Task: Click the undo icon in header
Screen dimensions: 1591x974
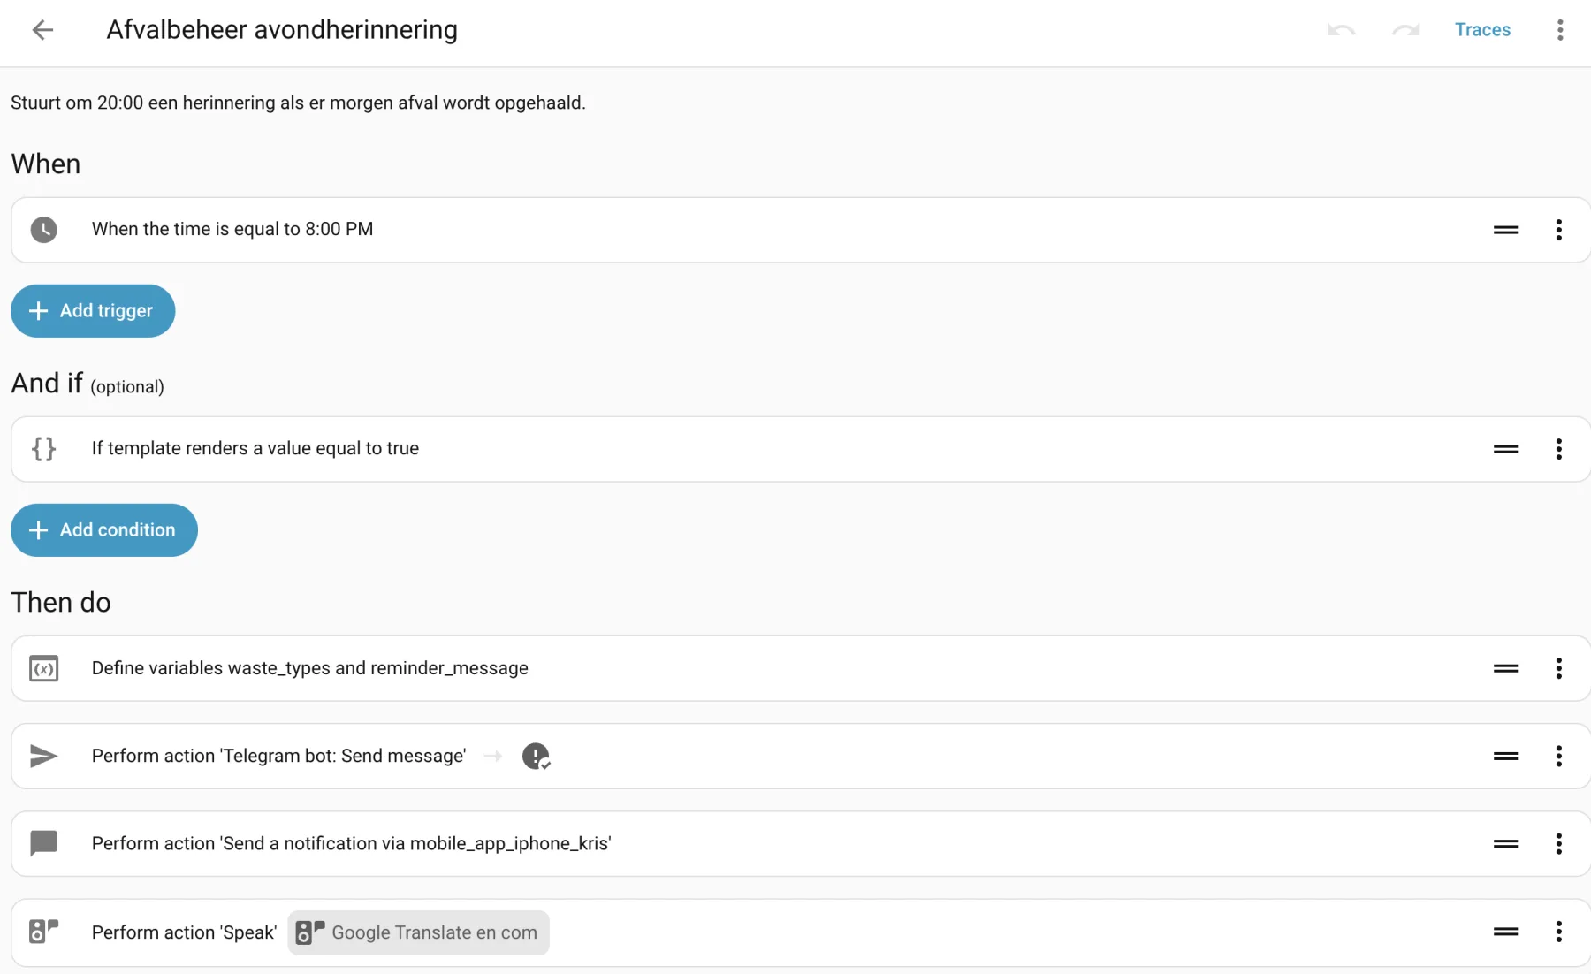Action: point(1341,30)
